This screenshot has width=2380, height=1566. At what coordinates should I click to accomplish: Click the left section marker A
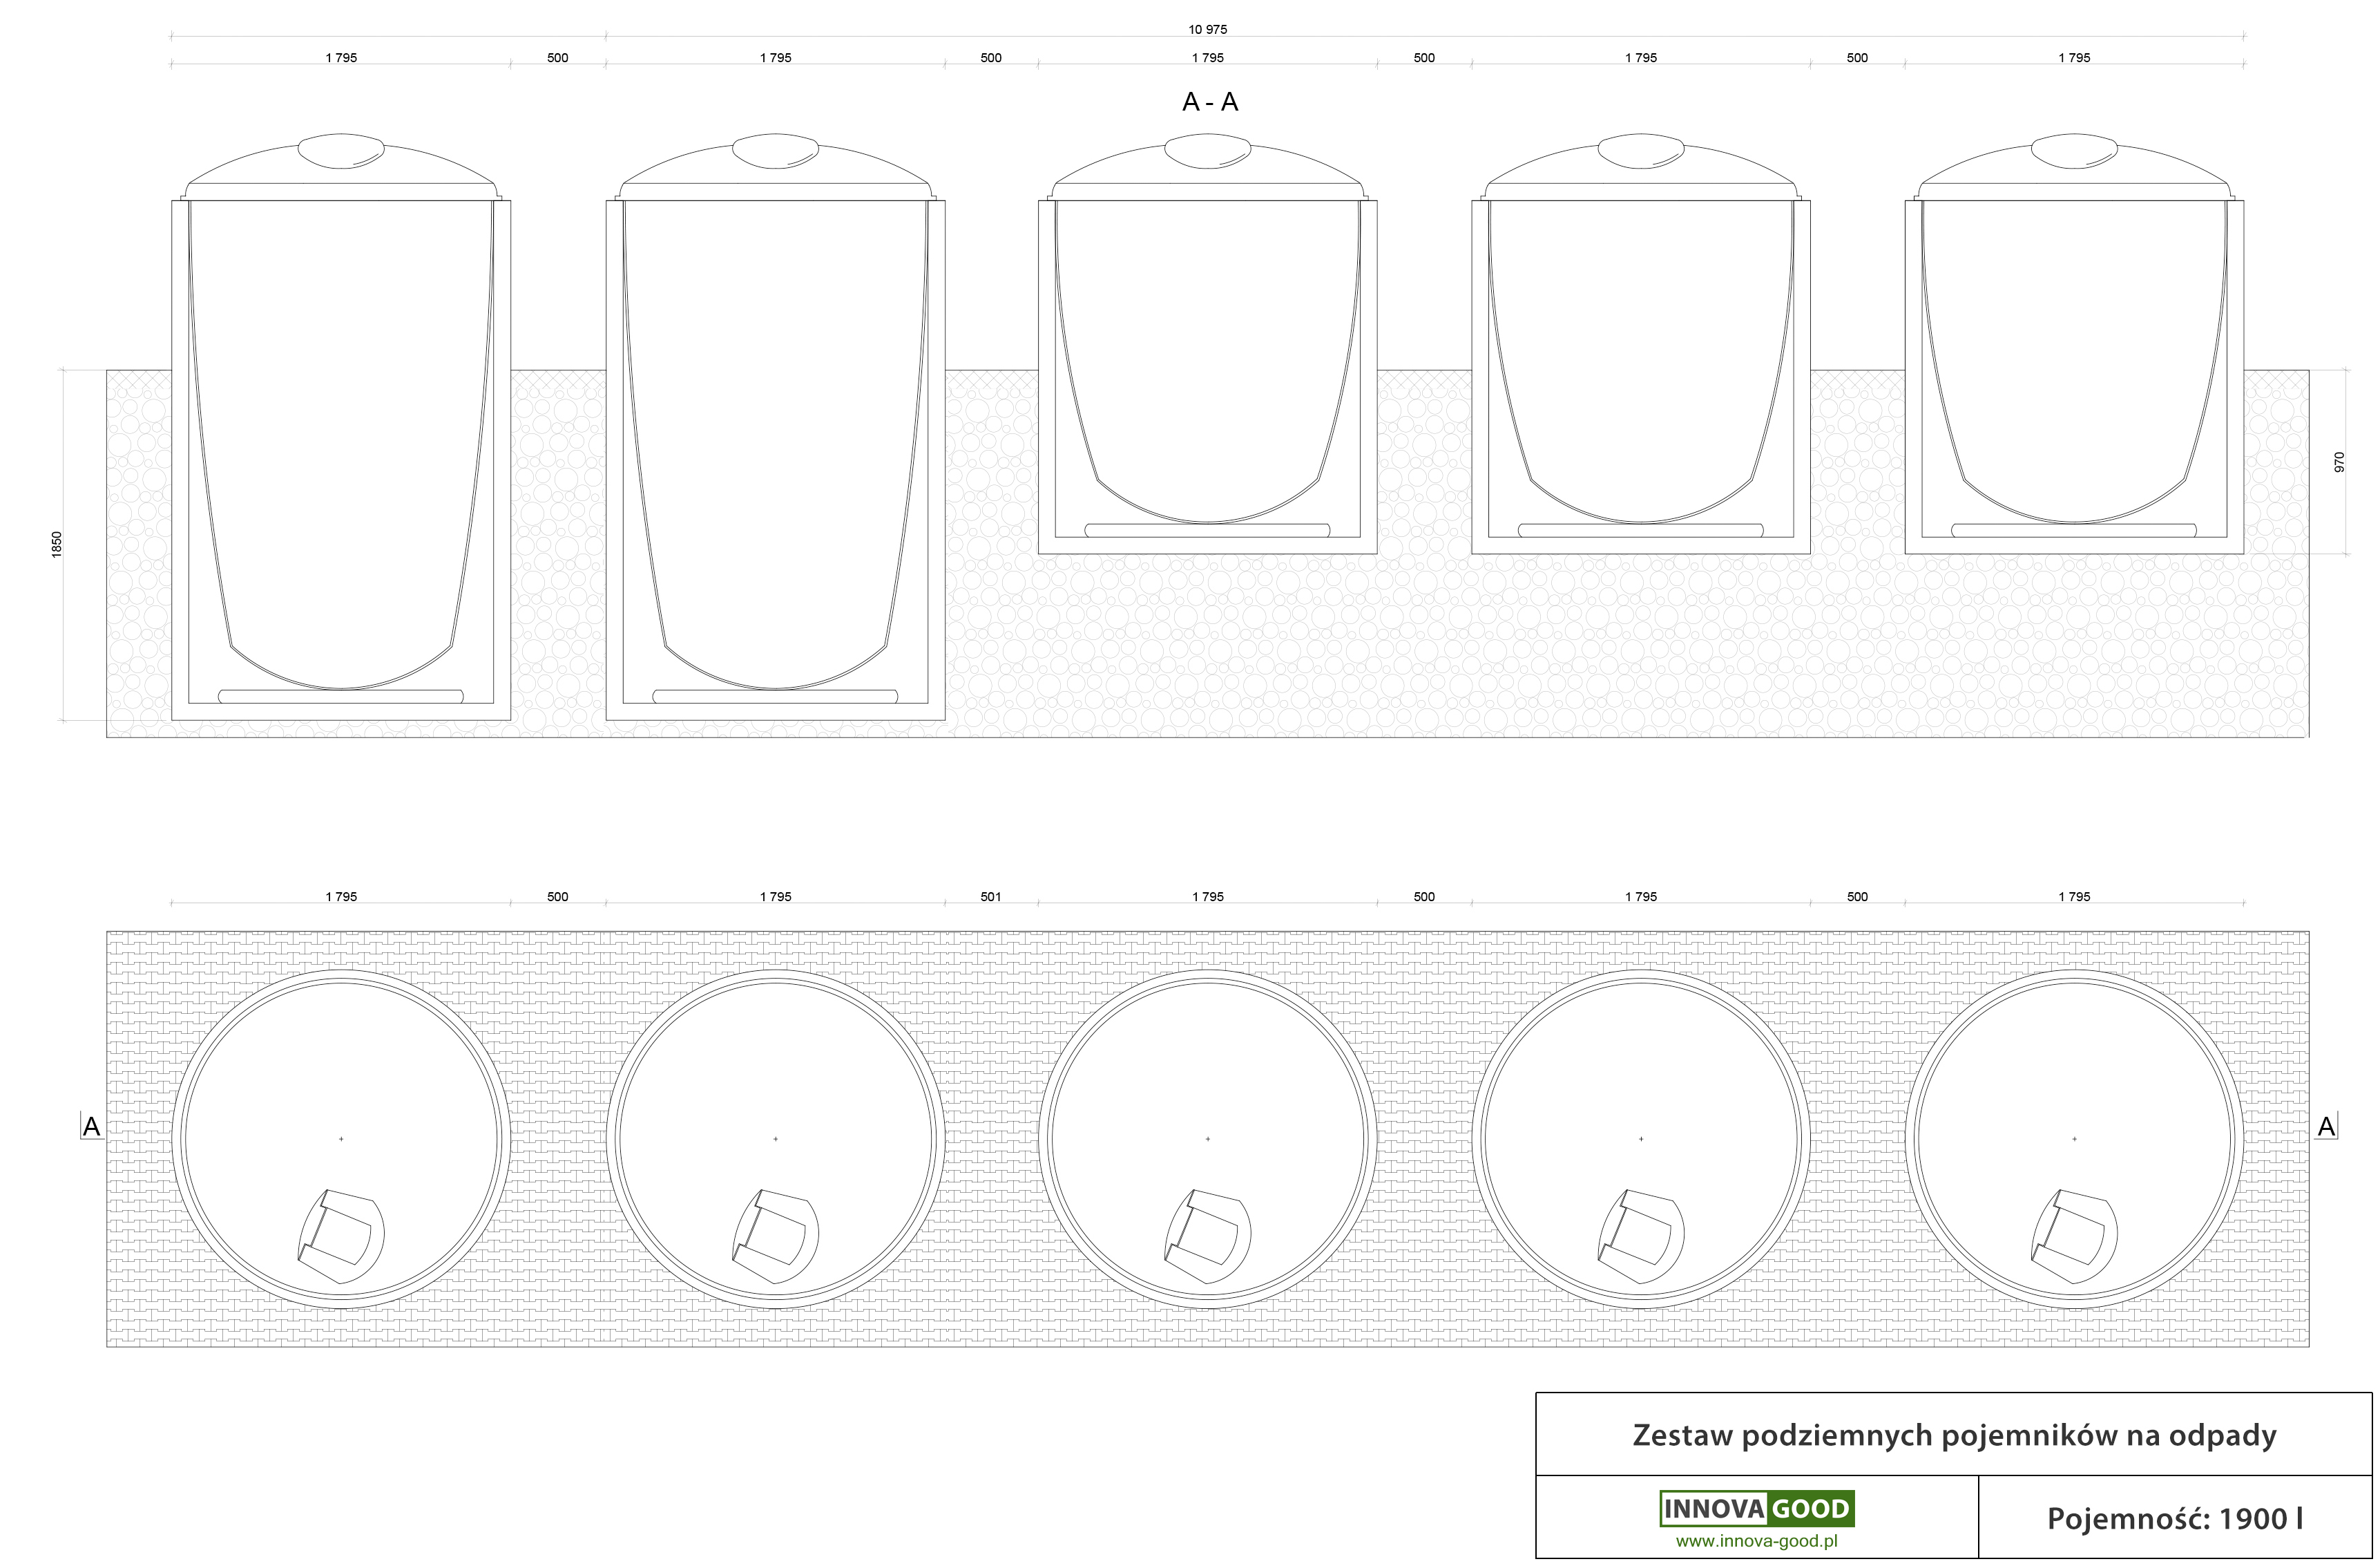tap(92, 1126)
